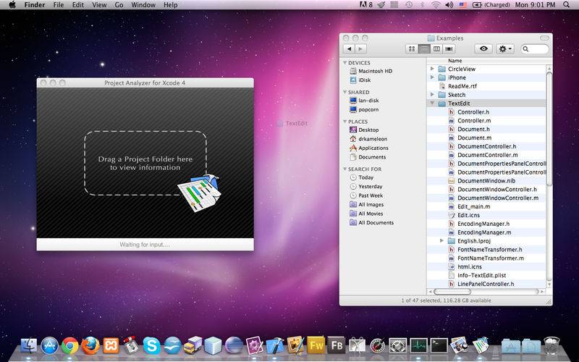The height and width of the screenshot is (362, 579).
Task: Select Cover Flow view in Finder toolbar
Action: [x=449, y=49]
